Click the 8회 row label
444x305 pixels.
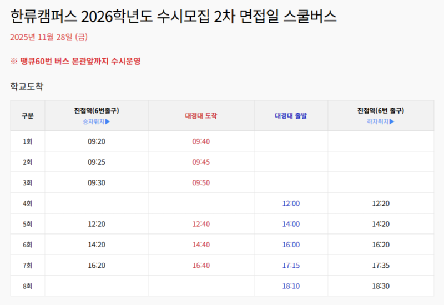(27, 286)
